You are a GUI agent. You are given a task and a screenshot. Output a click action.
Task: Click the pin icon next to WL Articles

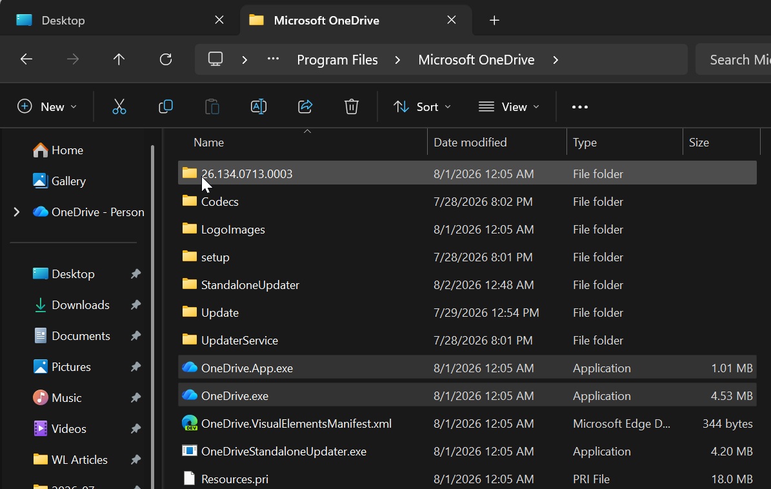click(x=135, y=459)
